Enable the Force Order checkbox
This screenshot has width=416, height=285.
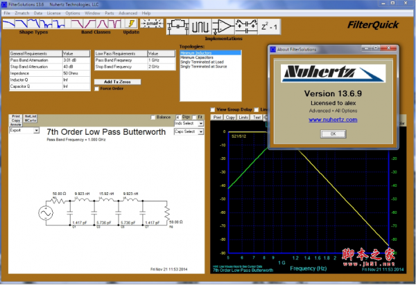click(97, 89)
